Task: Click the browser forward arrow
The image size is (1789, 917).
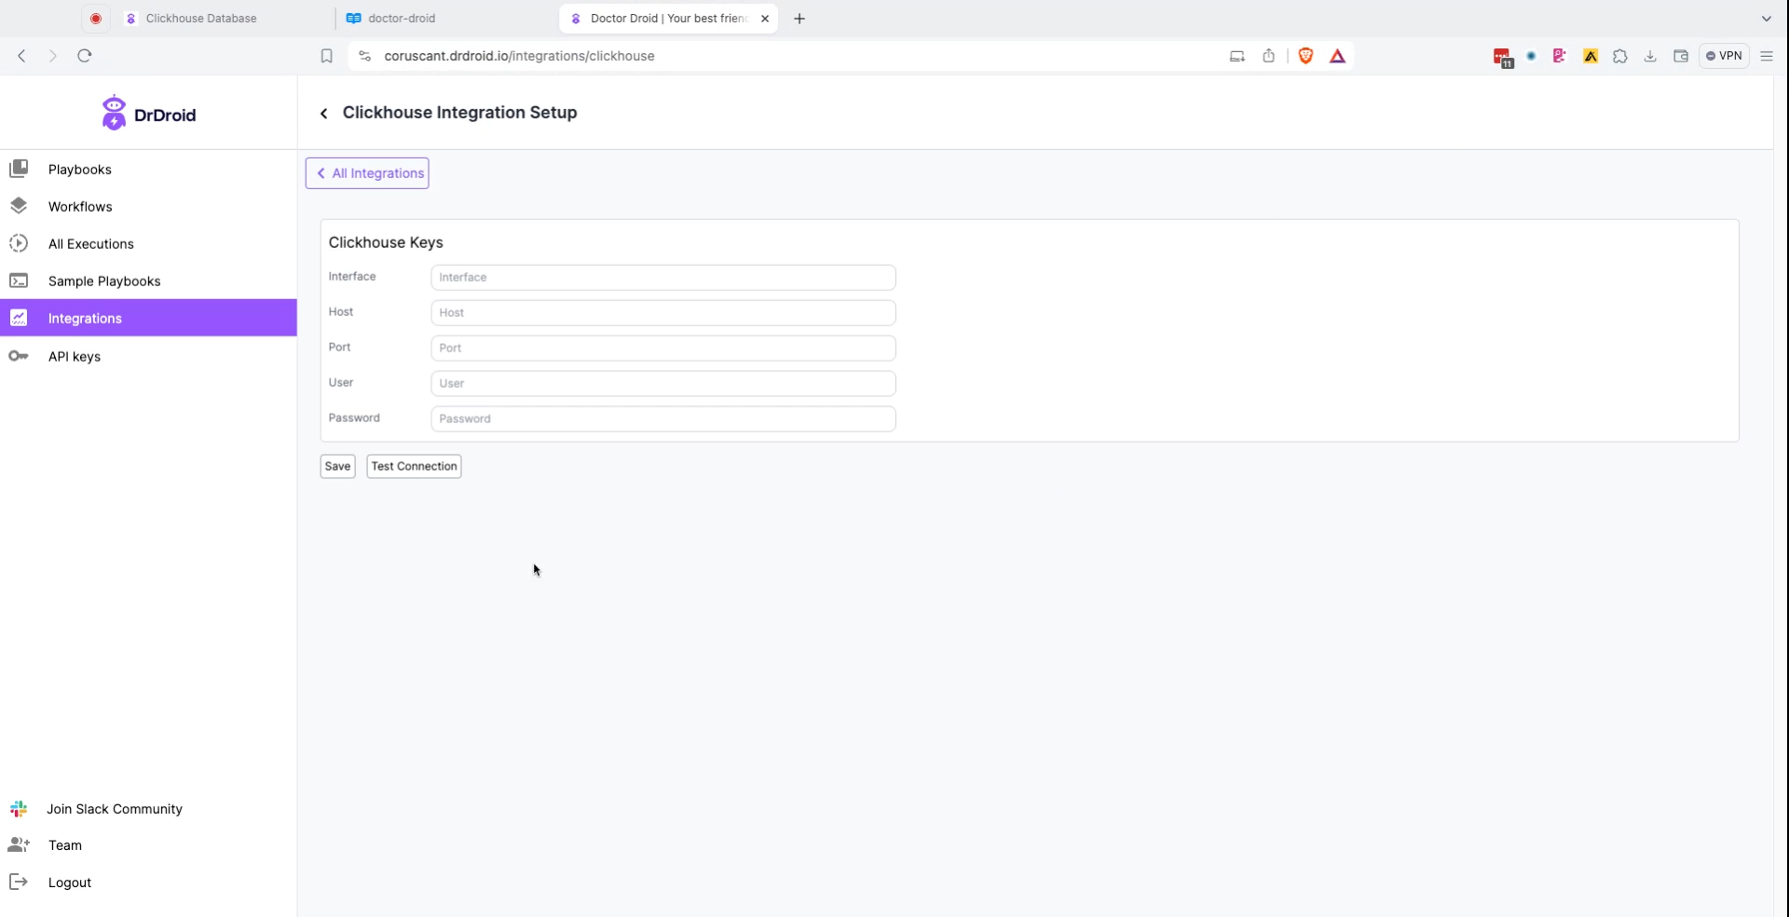Action: (x=52, y=56)
